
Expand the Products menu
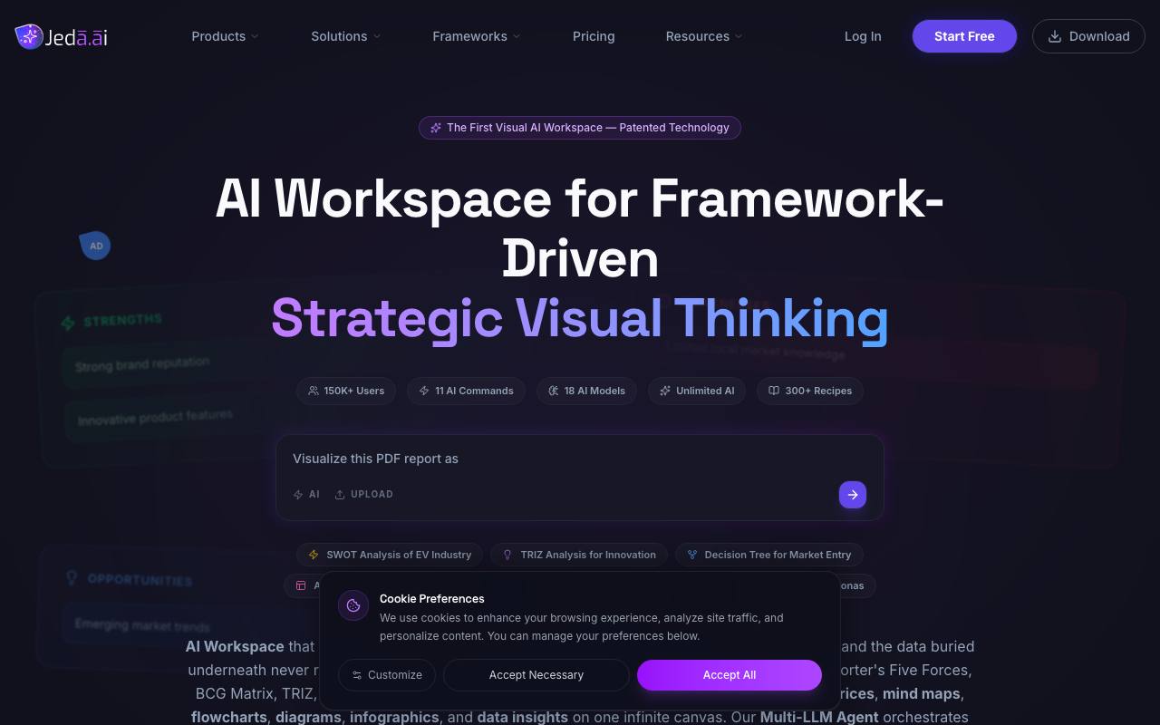225,36
